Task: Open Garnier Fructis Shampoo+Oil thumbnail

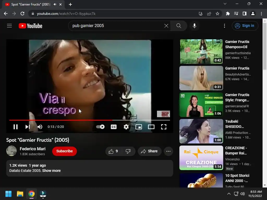Action: (x=201, y=52)
